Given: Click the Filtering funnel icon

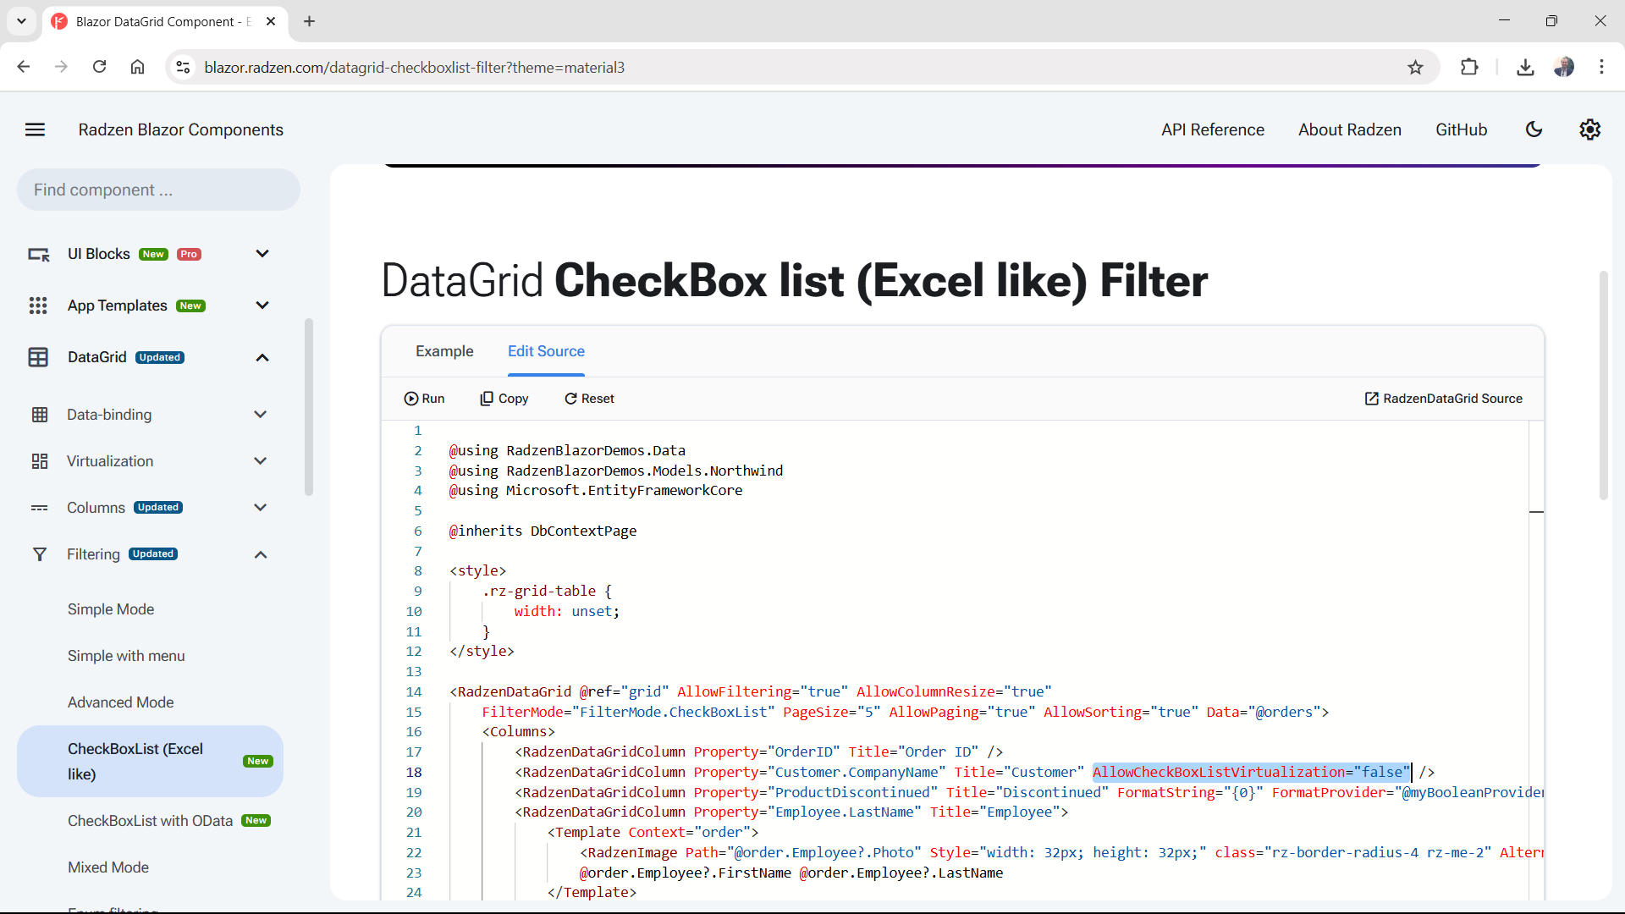Looking at the screenshot, I should pos(40,554).
